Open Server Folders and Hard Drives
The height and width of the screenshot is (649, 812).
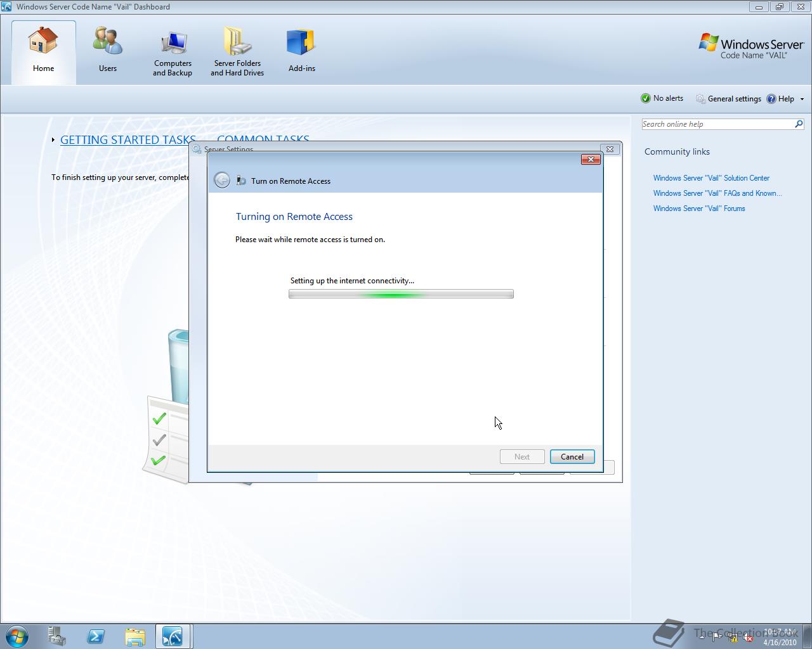pos(237,52)
